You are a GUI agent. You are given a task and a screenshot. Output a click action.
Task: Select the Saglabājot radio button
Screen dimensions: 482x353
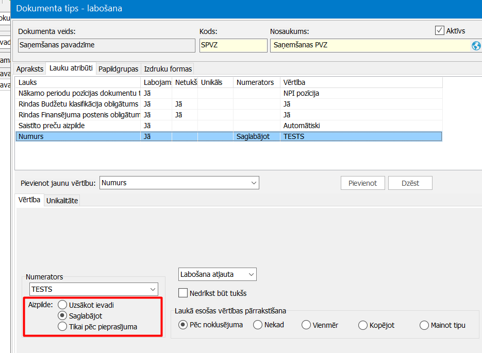pyautogui.click(x=62, y=315)
